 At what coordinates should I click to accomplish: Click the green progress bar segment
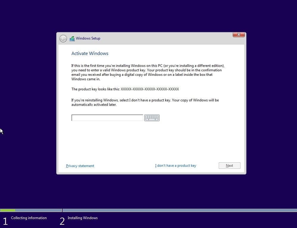click(8, 210)
